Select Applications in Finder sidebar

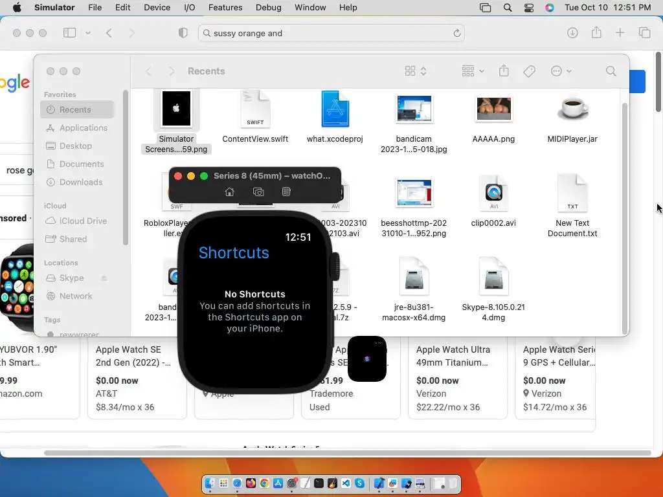78,127
